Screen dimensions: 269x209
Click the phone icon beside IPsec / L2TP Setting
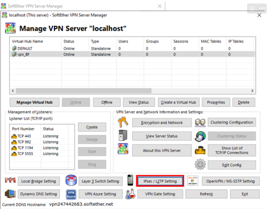pos(130,181)
